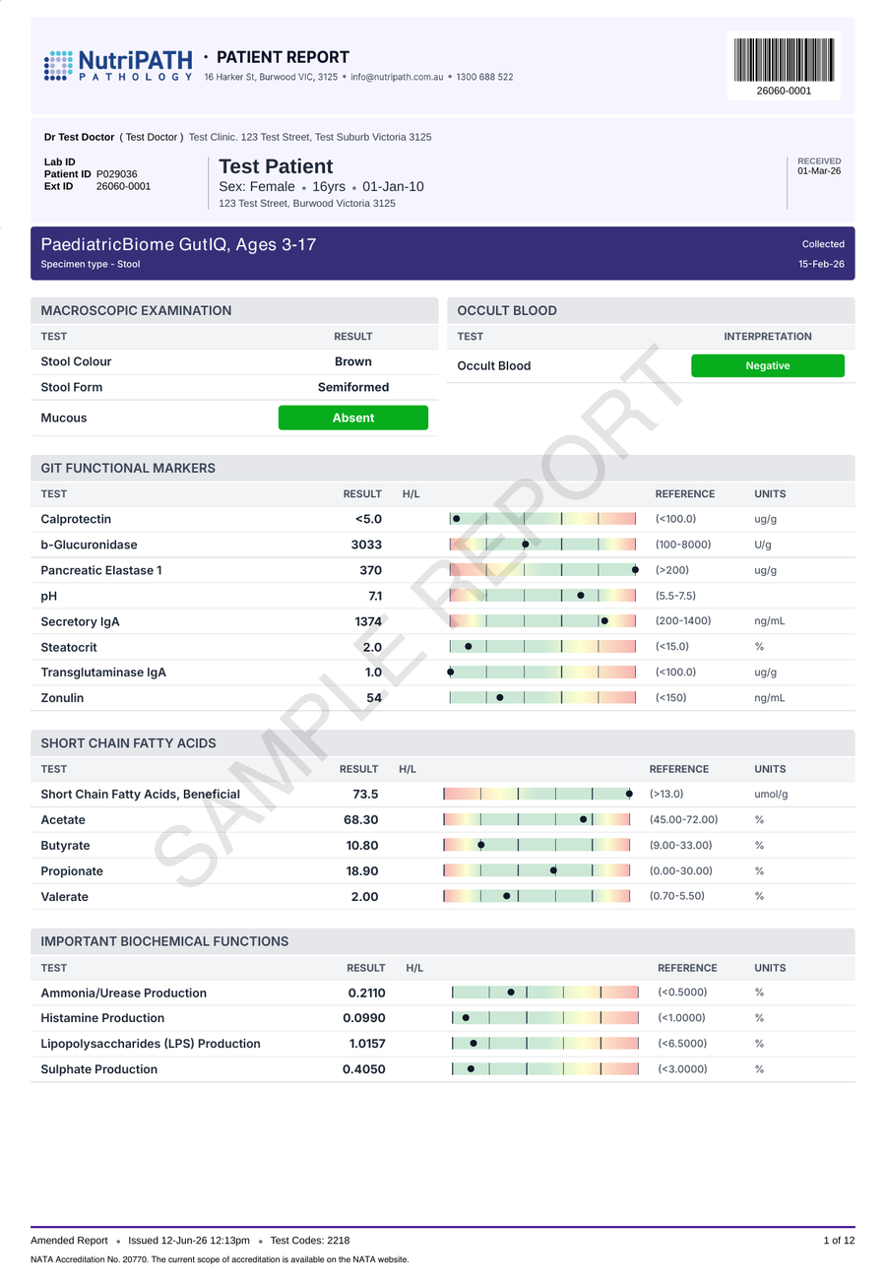Image resolution: width=886 pixels, height=1283 pixels.
Task: Click the Histamine Production range bar
Action: click(544, 1018)
